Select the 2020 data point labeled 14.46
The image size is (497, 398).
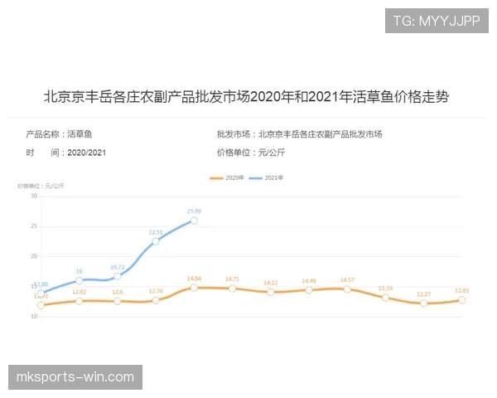pyautogui.click(x=309, y=290)
